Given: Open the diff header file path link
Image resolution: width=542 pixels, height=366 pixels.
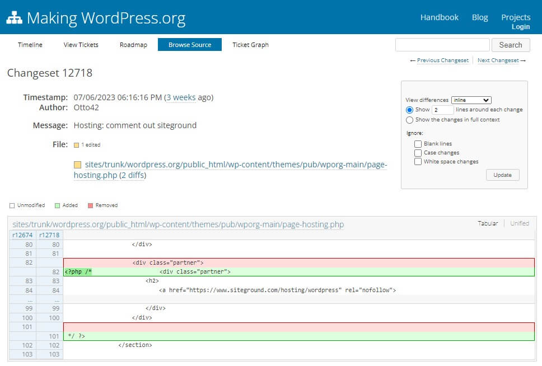Looking at the screenshot, I should (x=178, y=224).
